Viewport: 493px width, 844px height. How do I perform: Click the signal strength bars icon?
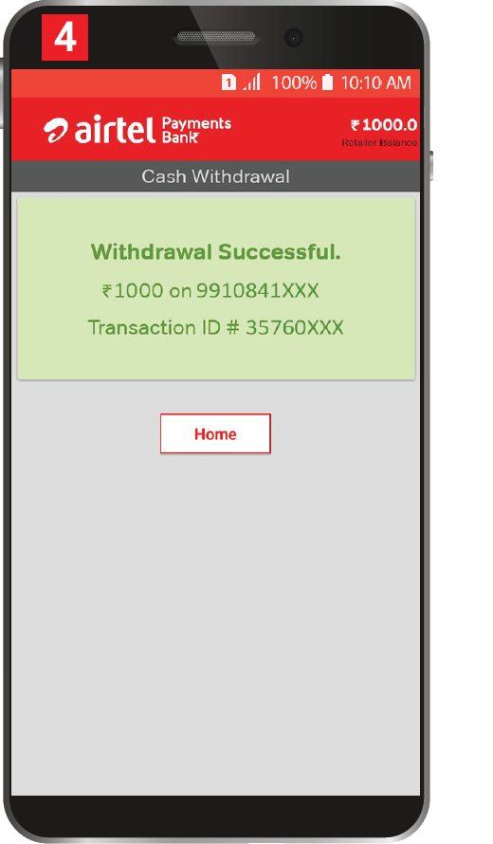pos(252,83)
